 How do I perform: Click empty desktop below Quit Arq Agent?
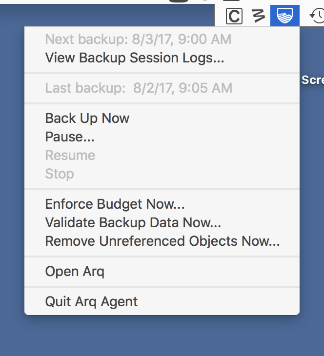click(x=161, y=336)
